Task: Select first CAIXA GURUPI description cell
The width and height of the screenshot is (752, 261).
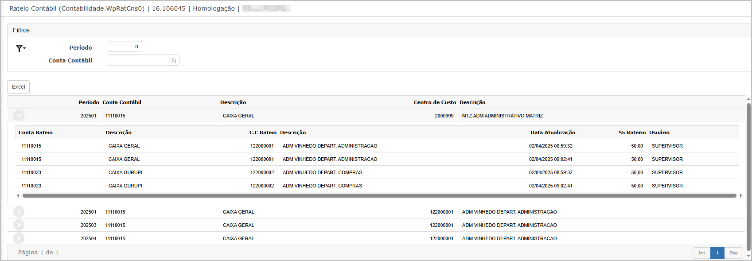Action: pos(125,172)
